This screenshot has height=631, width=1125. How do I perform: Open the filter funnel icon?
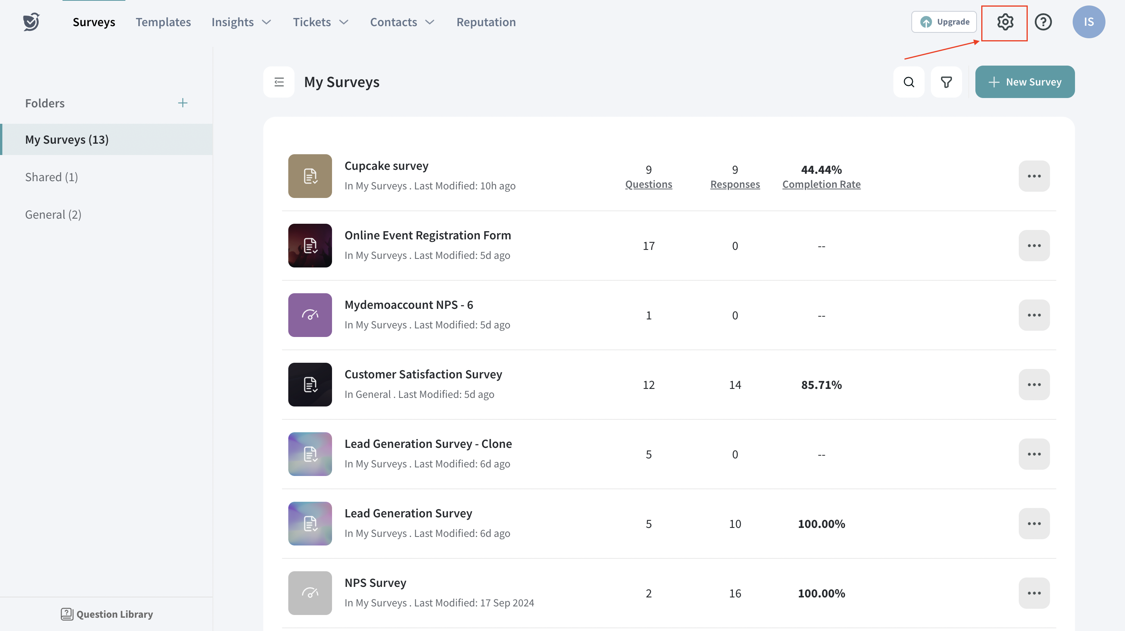(946, 82)
